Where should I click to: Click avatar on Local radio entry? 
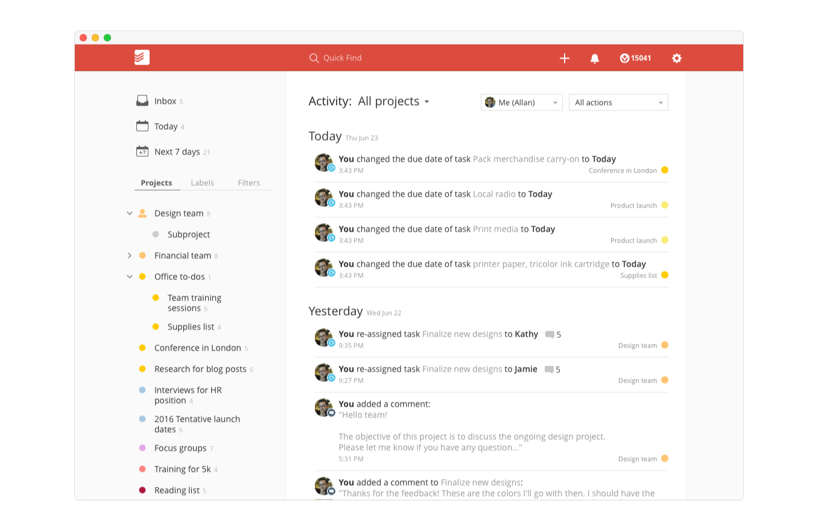coord(324,198)
